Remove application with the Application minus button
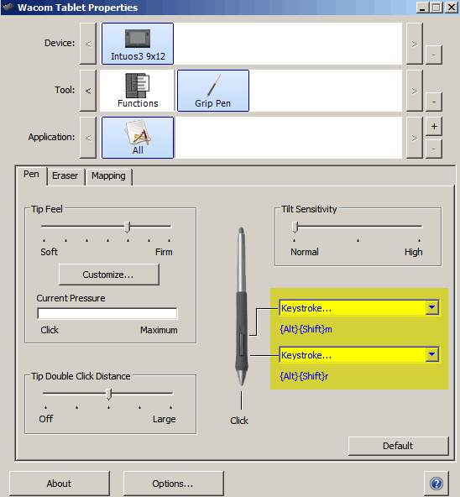Viewport: 460px width, 497px height. (x=434, y=149)
